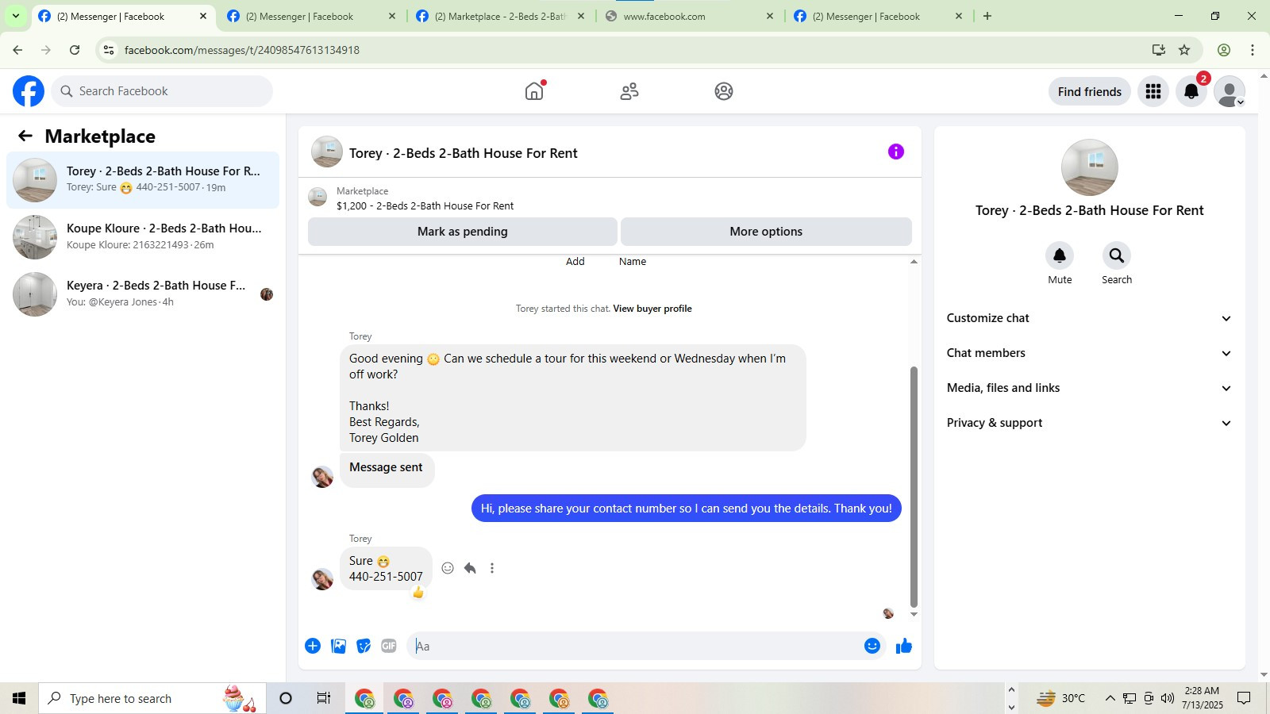Expand Media, files and links section
Screen dimensions: 1270x714
1089,388
